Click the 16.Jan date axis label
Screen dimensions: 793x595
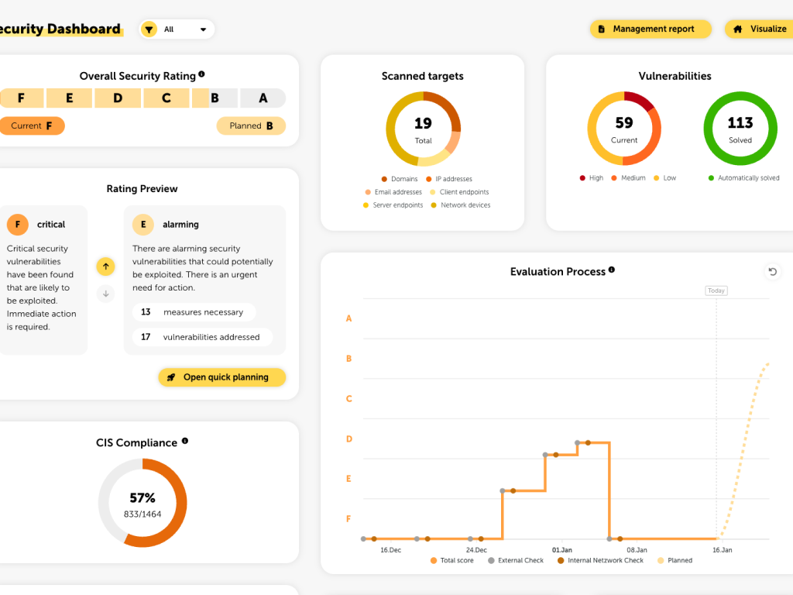(x=723, y=550)
